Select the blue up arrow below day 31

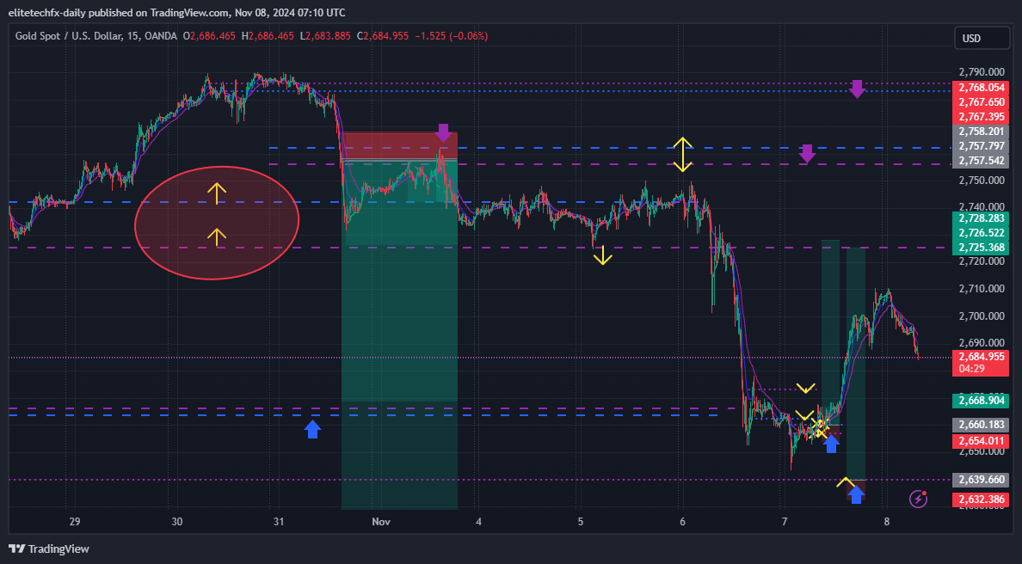[313, 429]
